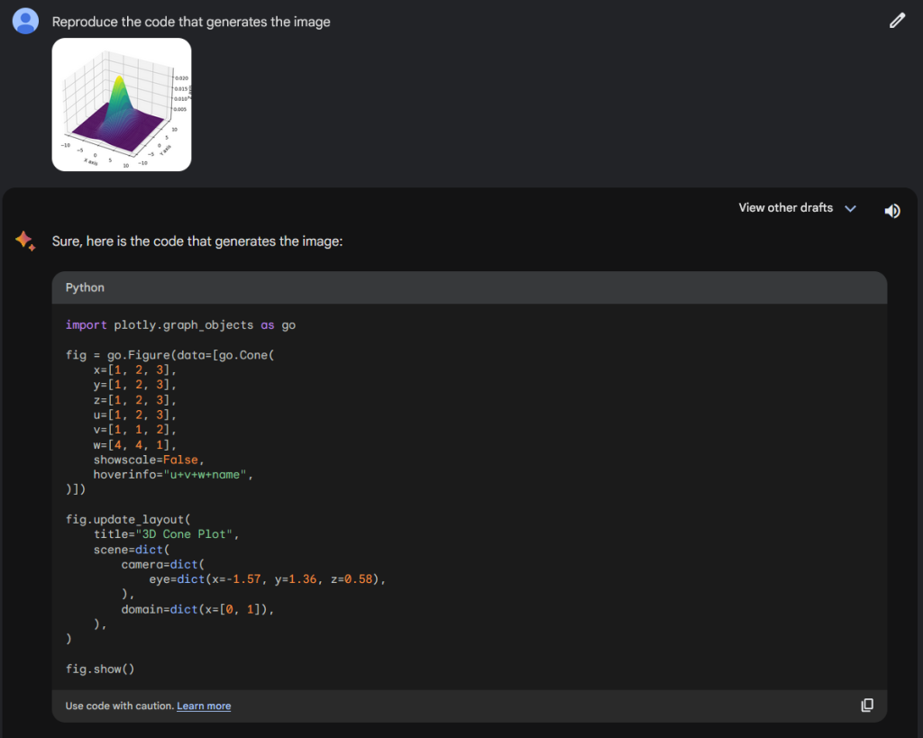Click the 'Sure, here is the code' response text

point(197,241)
